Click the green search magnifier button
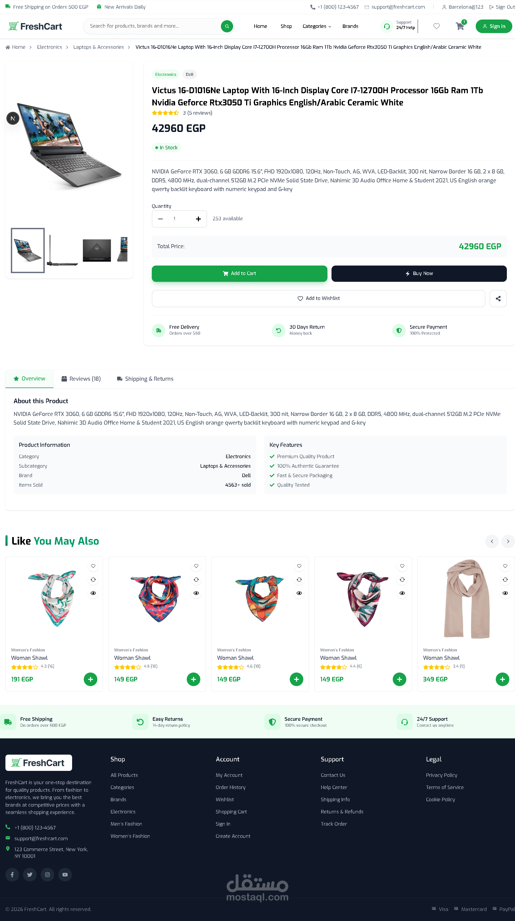Viewport: 515px width, 921px height. pos(227,26)
